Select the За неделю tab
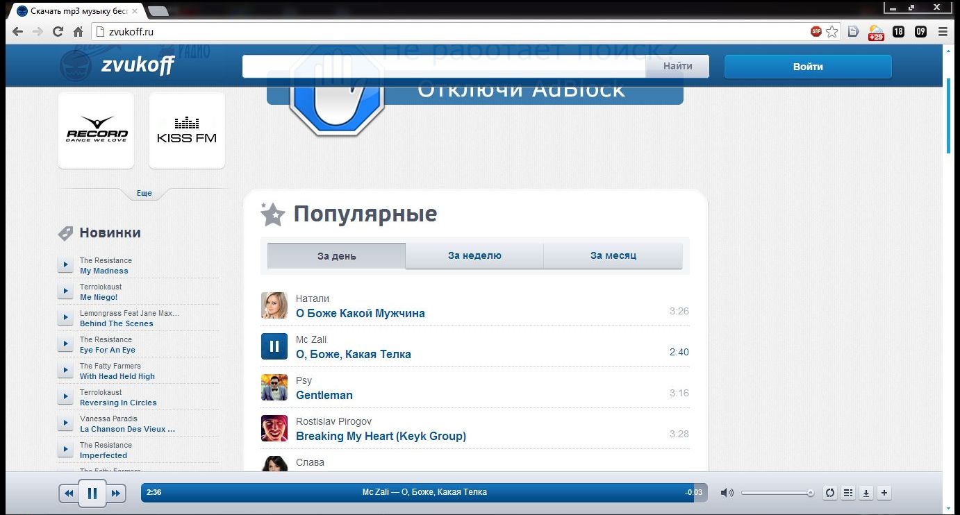960x515 pixels. pos(474,255)
